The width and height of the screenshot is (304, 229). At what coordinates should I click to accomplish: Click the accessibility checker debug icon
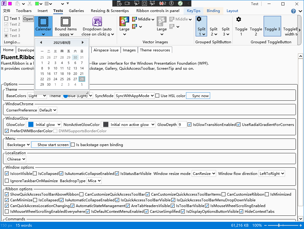coord(171,3)
